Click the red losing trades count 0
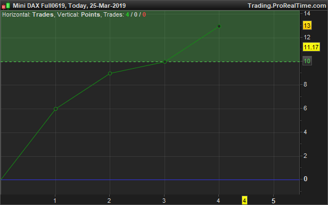This screenshot has height=205, width=328. coord(144,14)
